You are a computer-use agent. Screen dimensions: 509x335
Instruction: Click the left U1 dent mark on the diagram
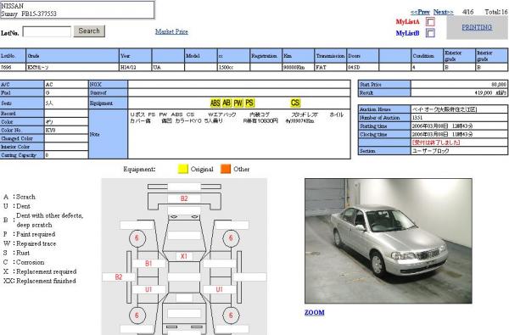148,289
